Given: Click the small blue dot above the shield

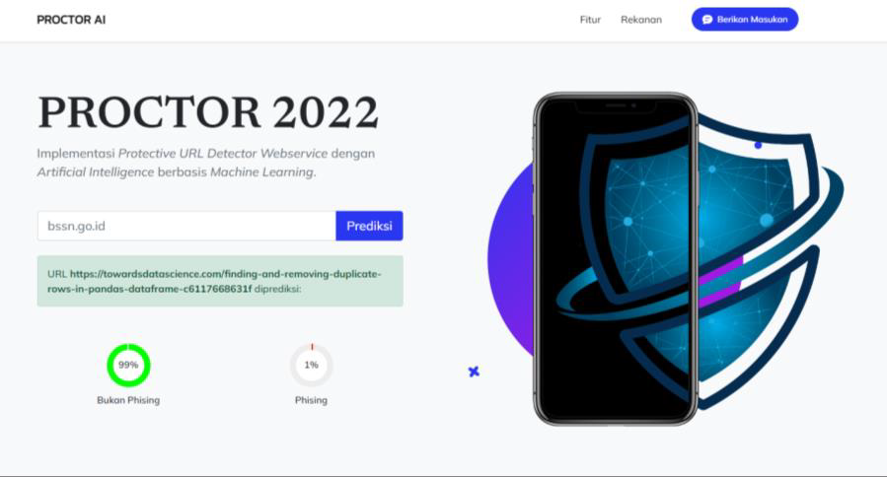Looking at the screenshot, I should [x=758, y=145].
